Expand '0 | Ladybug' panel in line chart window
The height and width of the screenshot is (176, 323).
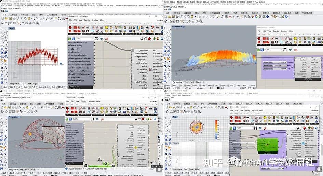click(x=74, y=34)
